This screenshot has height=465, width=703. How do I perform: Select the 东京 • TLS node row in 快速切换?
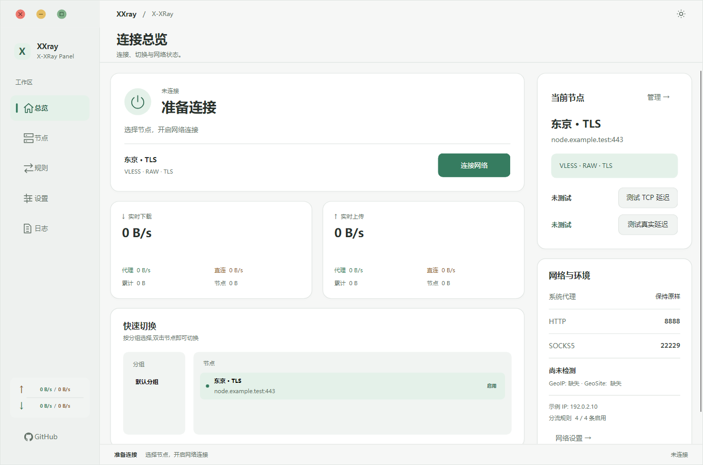tap(353, 386)
